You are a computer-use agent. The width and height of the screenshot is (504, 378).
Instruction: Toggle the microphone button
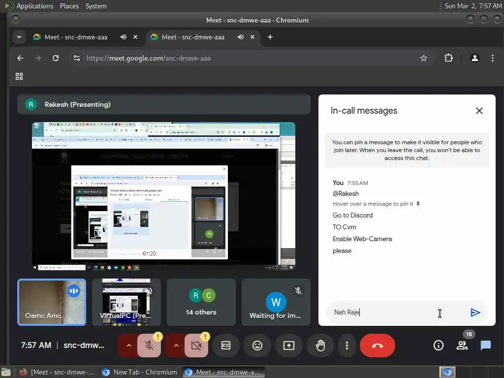(149, 346)
